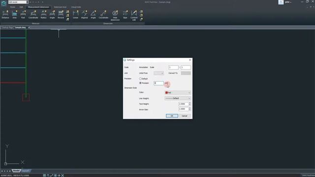Select the Coordinate tool in Measure group
The width and height of the screenshot is (315, 177).
[x=33, y=15]
